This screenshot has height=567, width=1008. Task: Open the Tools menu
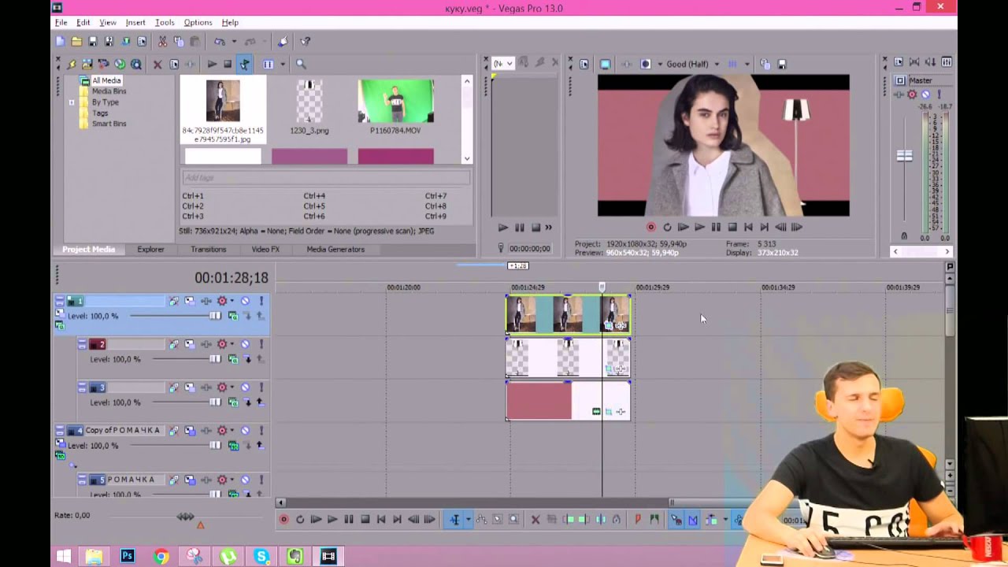(x=165, y=22)
